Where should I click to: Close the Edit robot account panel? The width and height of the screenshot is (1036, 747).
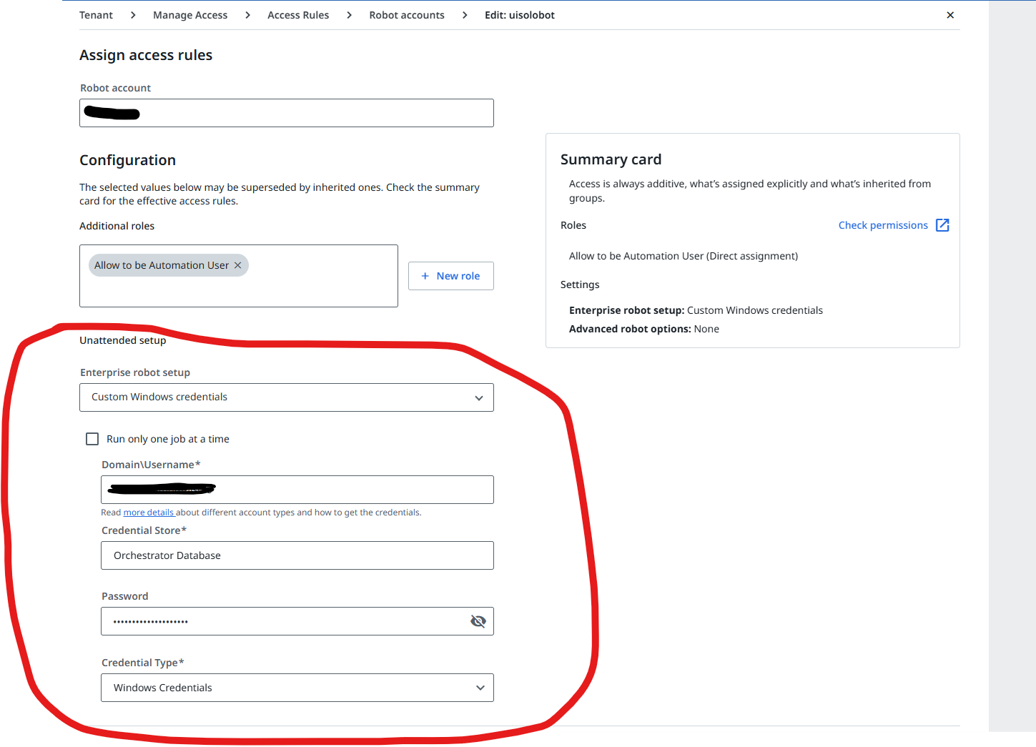point(950,15)
